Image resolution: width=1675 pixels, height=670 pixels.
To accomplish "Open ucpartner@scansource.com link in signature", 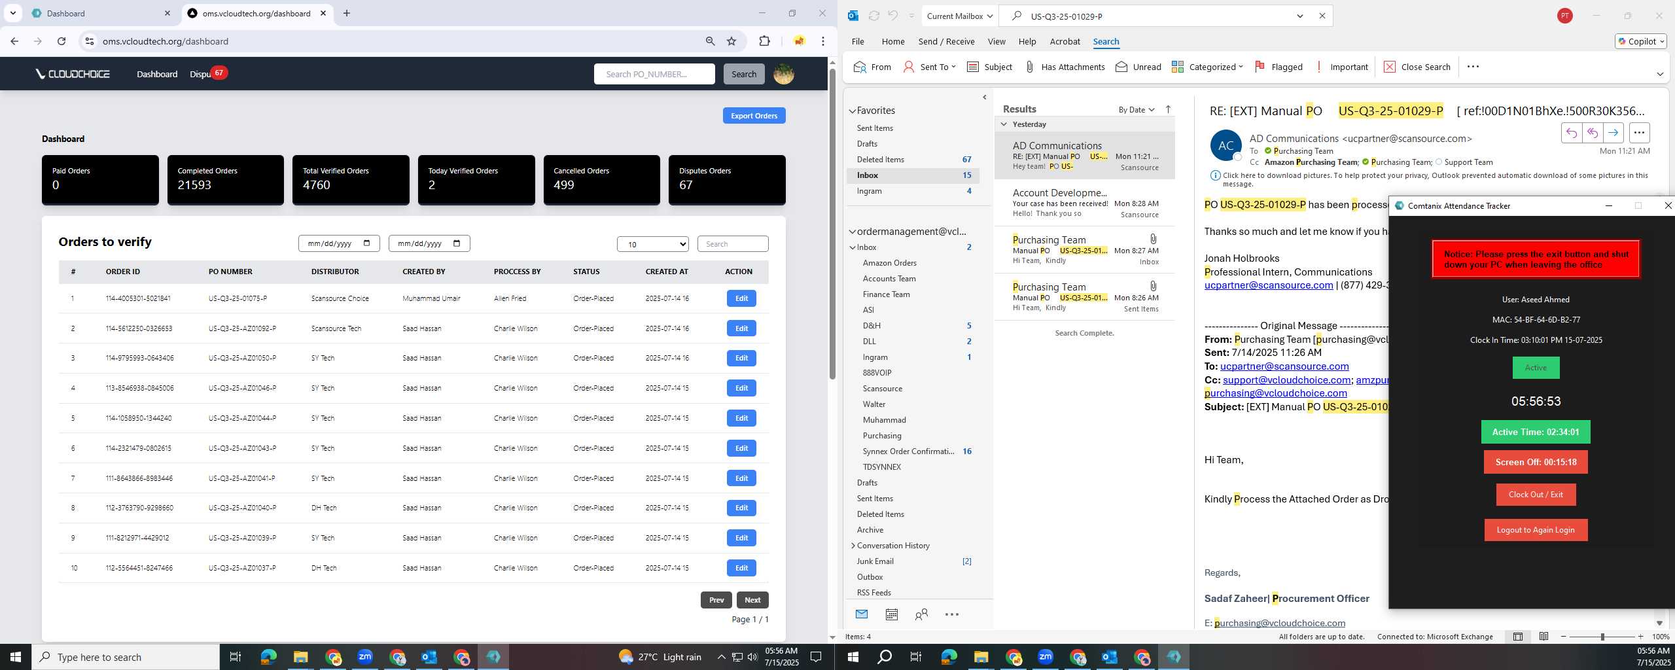I will pyautogui.click(x=1269, y=285).
